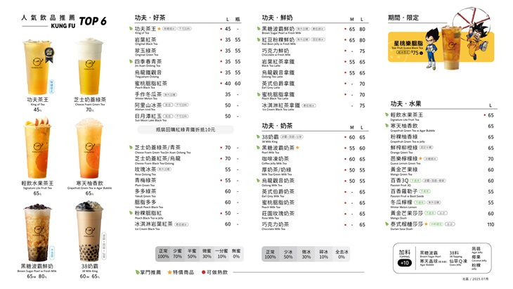
Task: Click the leaf icon beside 烏龍觀音奶茶
Action: (259, 180)
